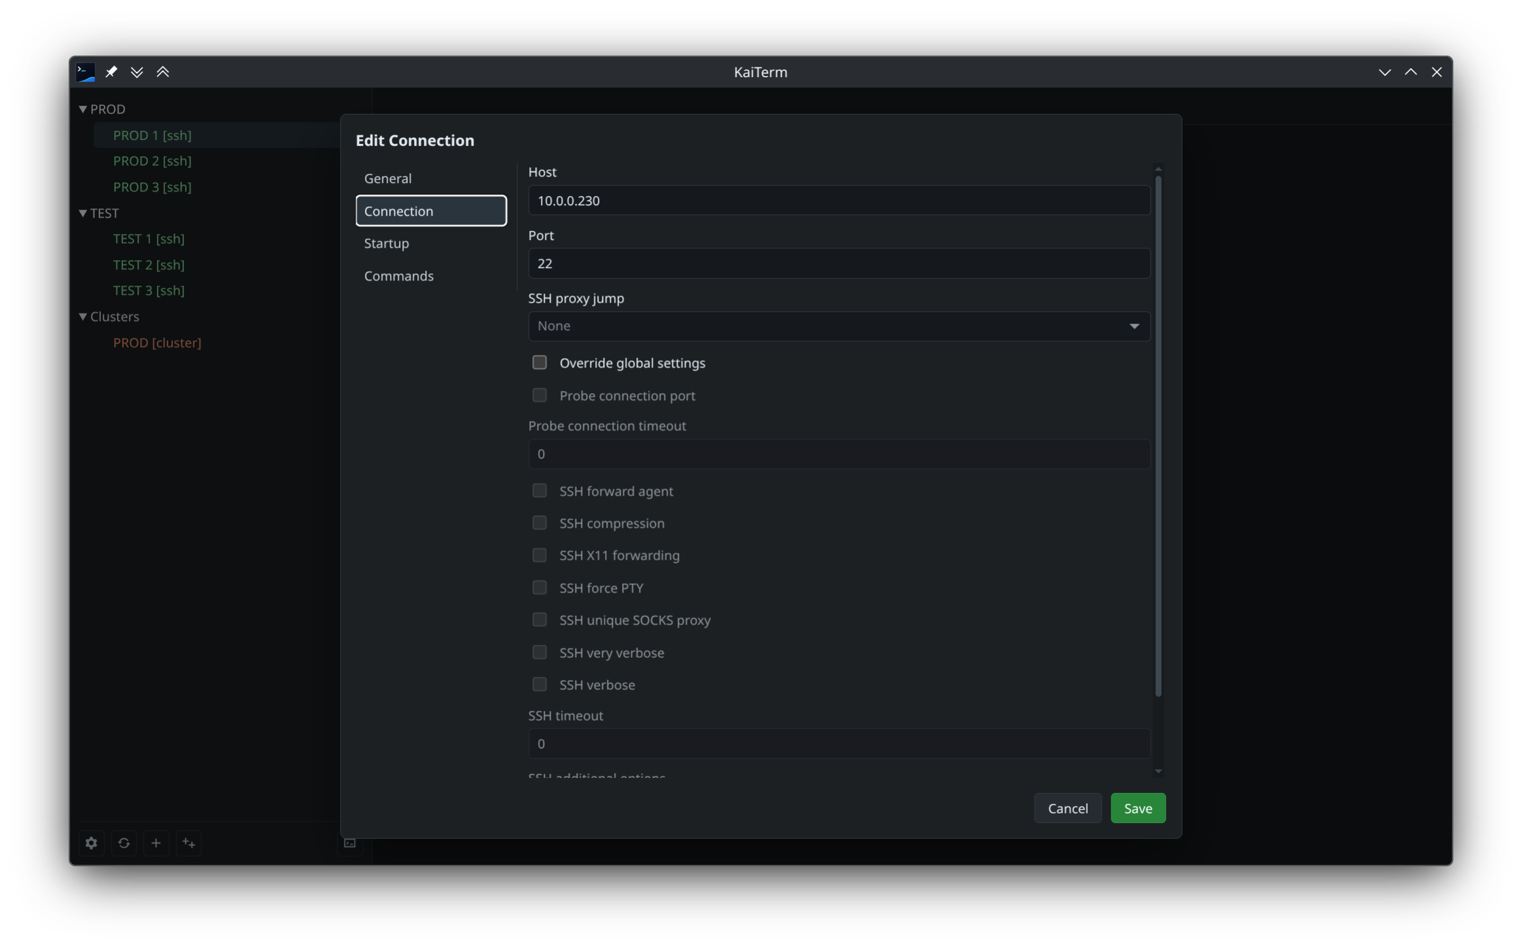The width and height of the screenshot is (1522, 948).
Task: Click the double chevron down icon
Action: 137,72
